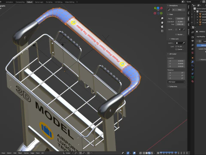The width and height of the screenshot is (206, 155).
Task: Open the Output properties tab
Action: (193, 41)
